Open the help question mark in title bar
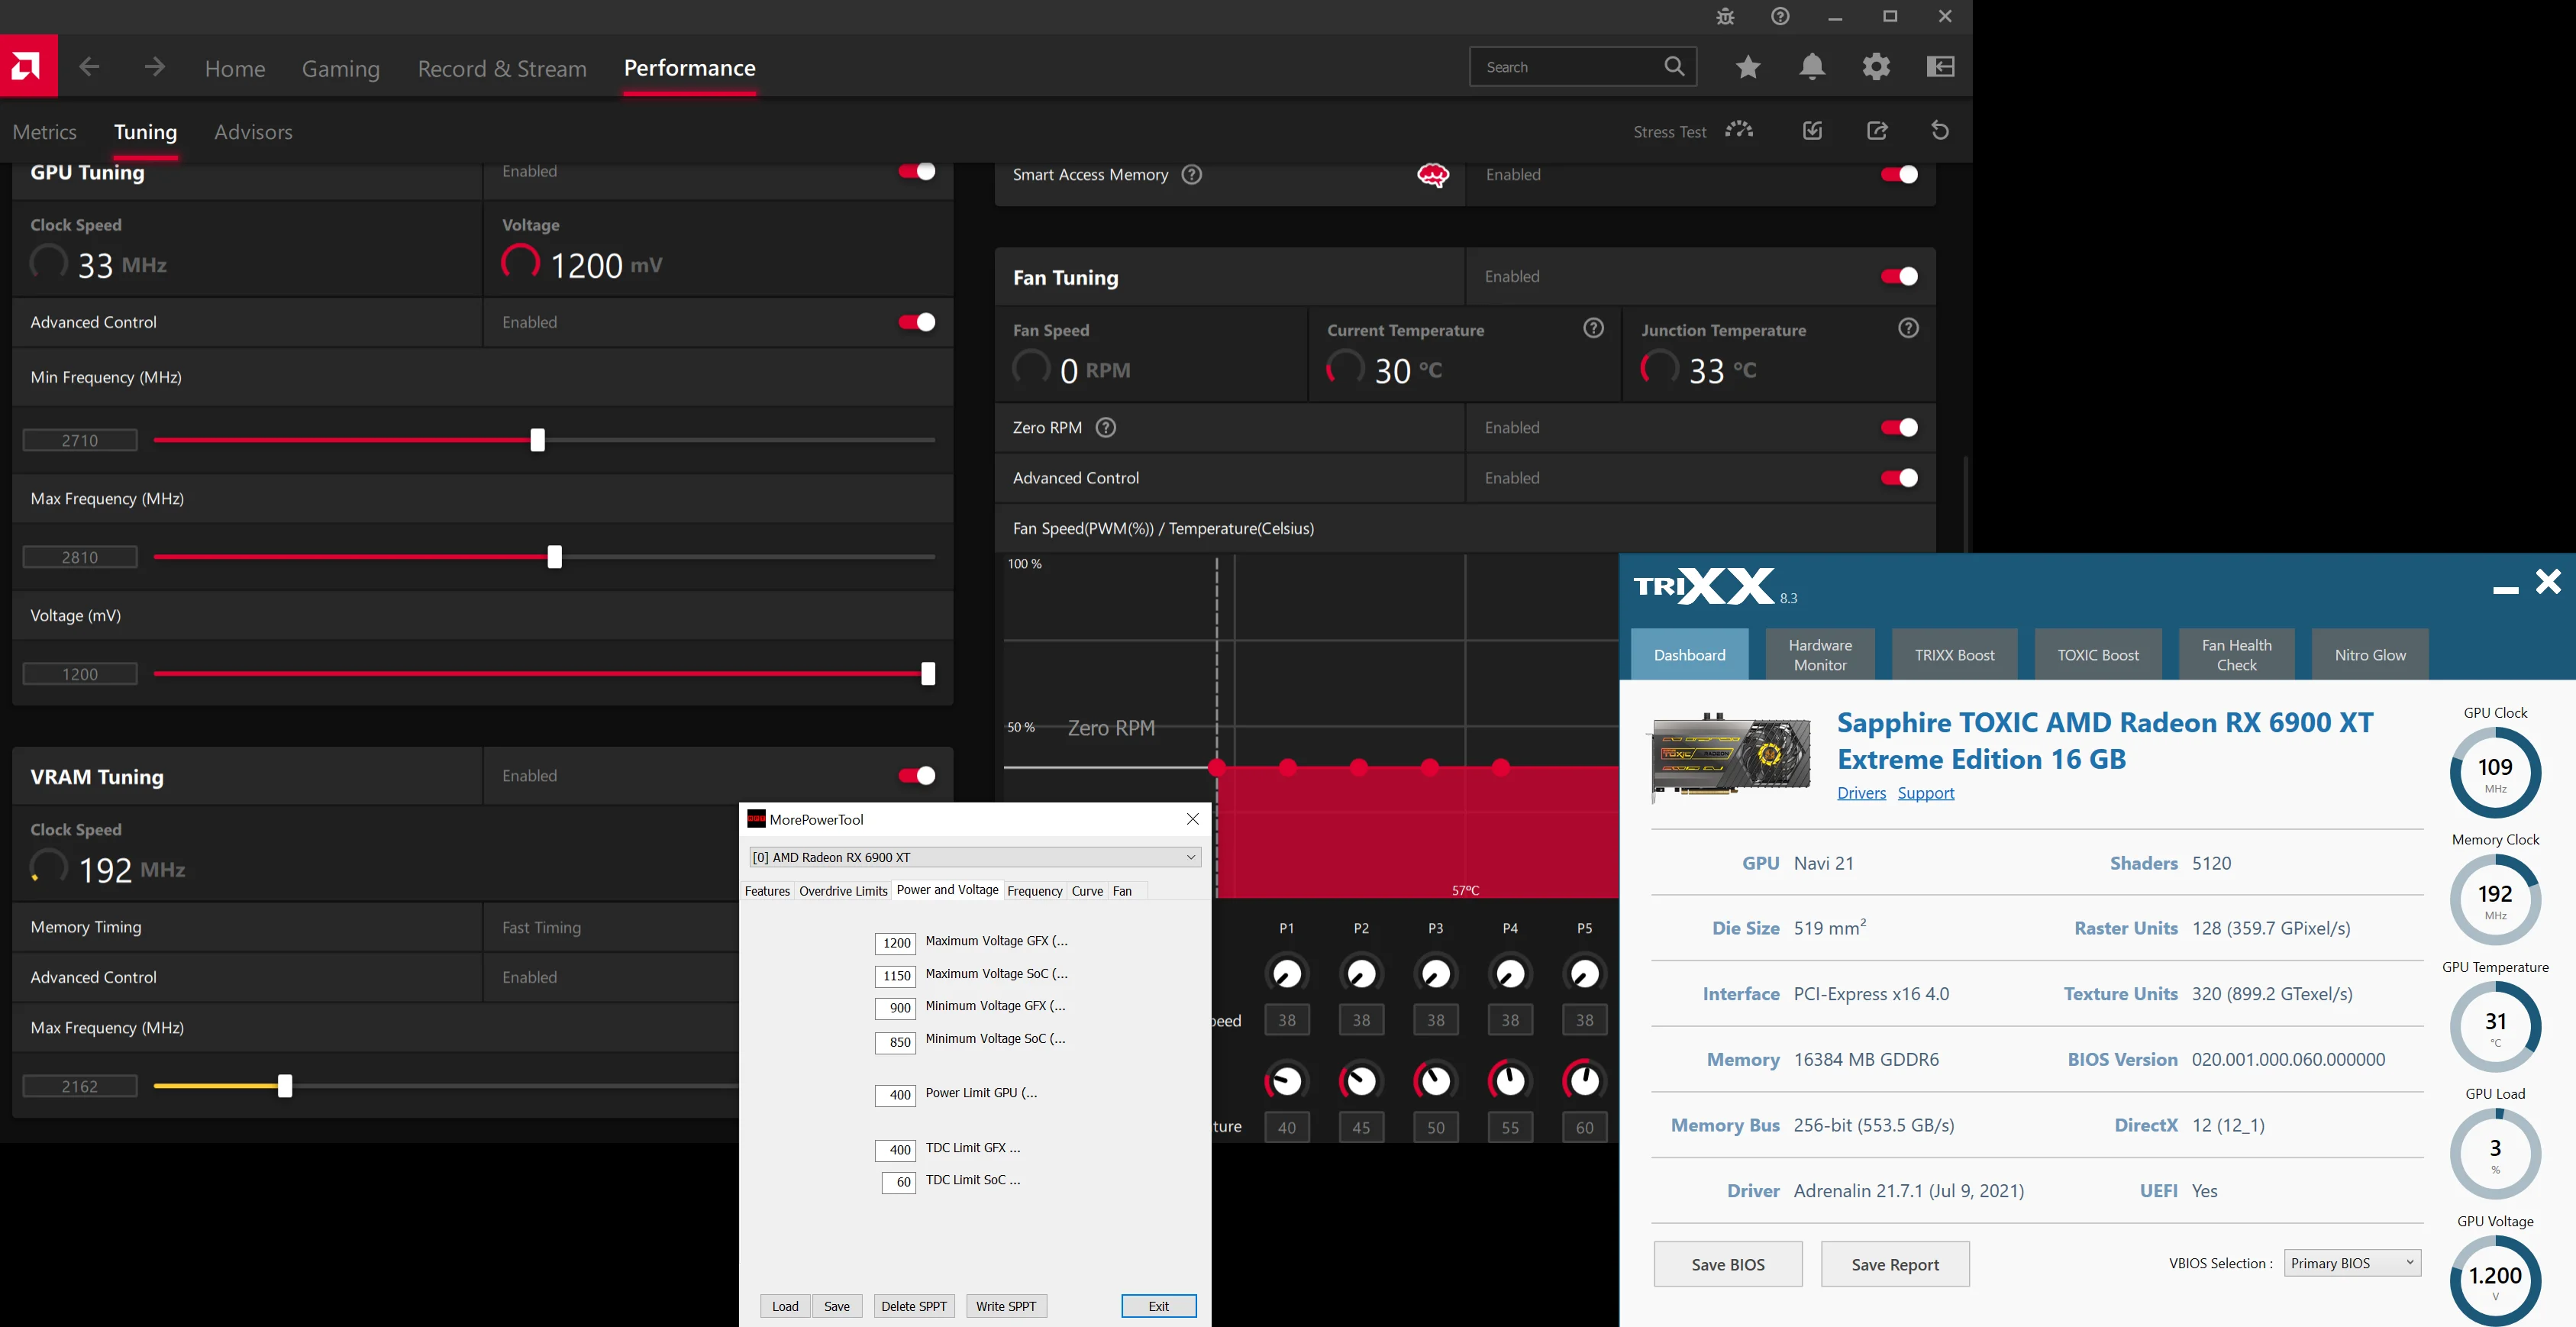 pyautogui.click(x=1780, y=17)
